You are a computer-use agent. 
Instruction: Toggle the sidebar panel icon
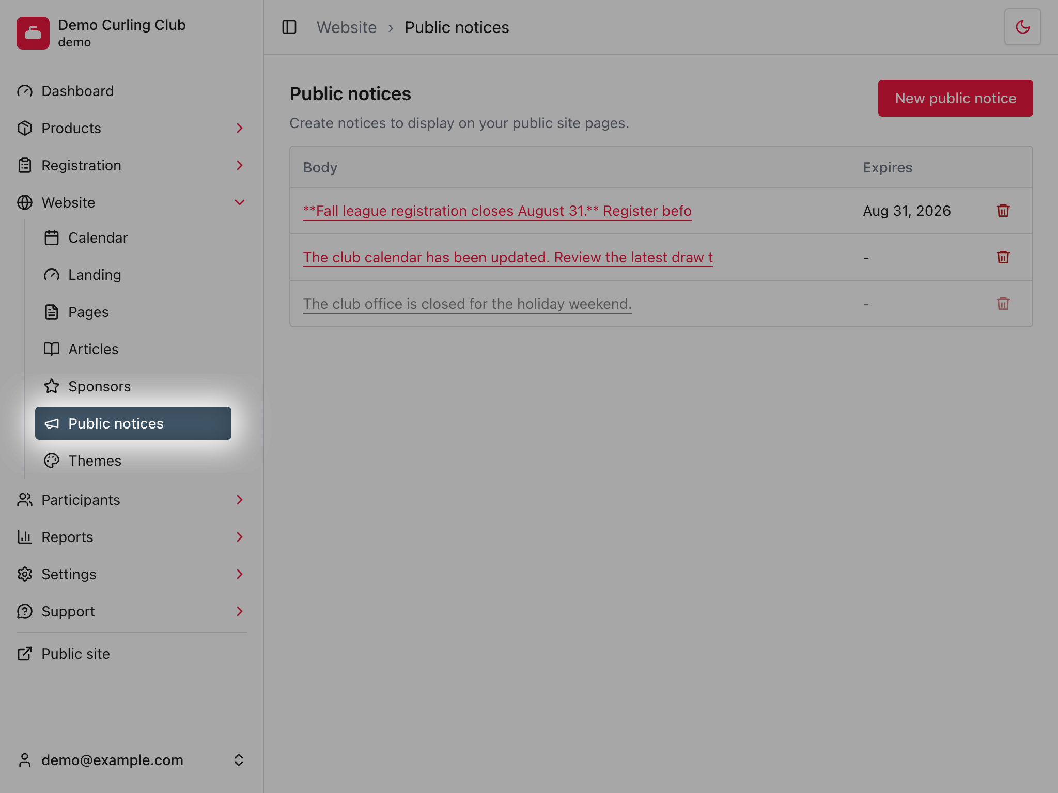point(289,27)
